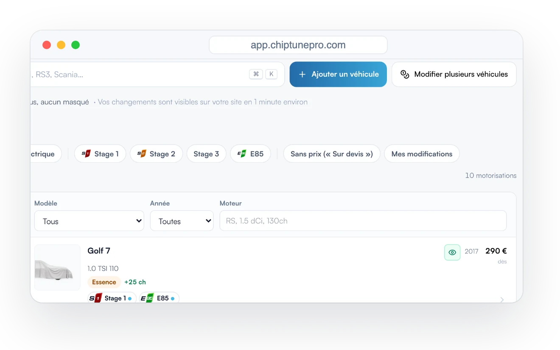560x350 pixels.
Task: Click Stage 1 badge in Golf 7 row
Action: tap(112, 298)
